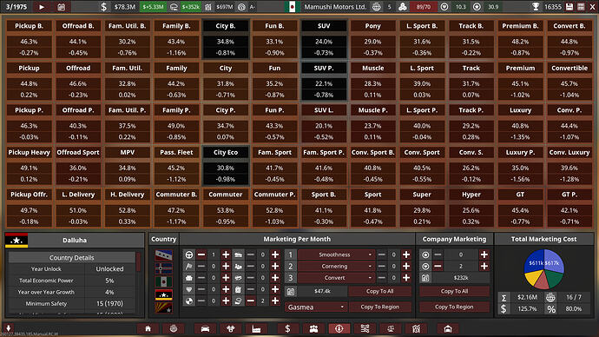This screenshot has width=599, height=337.
Task: Select the SUV market segment header
Action: point(324,26)
